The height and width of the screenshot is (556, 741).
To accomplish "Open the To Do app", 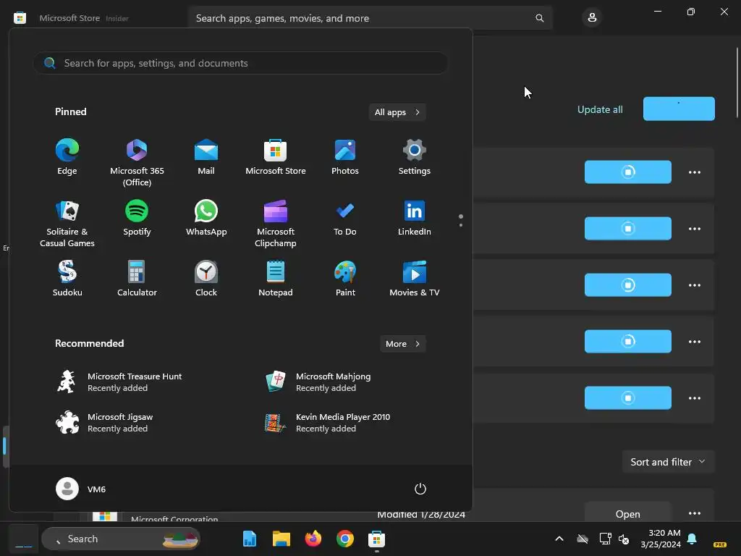I will 345,219.
